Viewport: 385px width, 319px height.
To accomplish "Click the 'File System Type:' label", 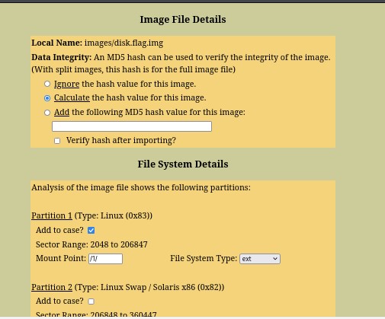I will tap(204, 259).
